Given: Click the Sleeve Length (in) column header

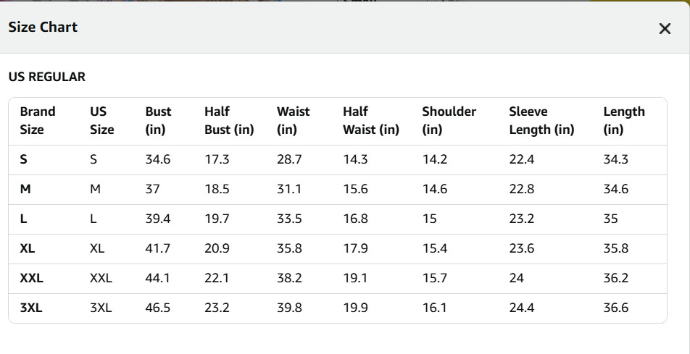Looking at the screenshot, I should (x=541, y=120).
